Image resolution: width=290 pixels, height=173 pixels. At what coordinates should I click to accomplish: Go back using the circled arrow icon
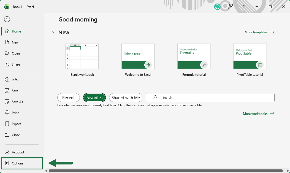(x=7, y=19)
